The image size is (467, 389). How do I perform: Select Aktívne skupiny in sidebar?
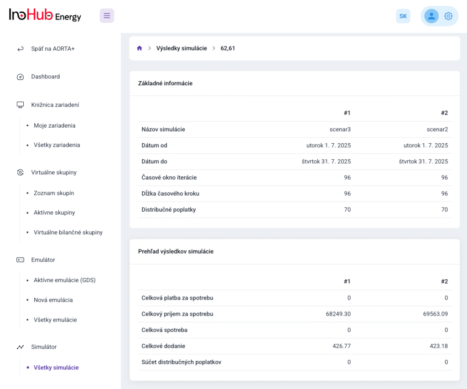(x=54, y=213)
